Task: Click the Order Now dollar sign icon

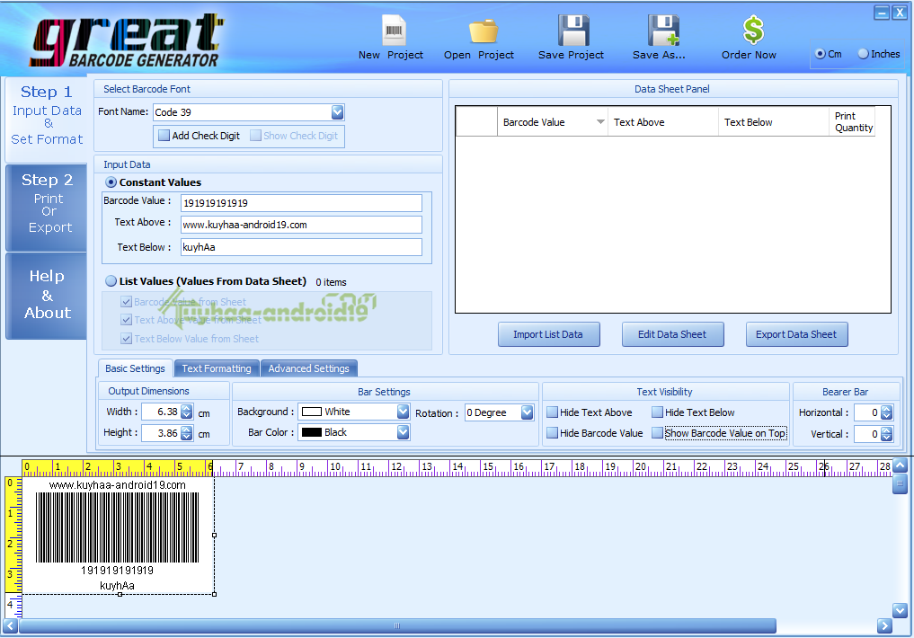Action: [x=753, y=31]
